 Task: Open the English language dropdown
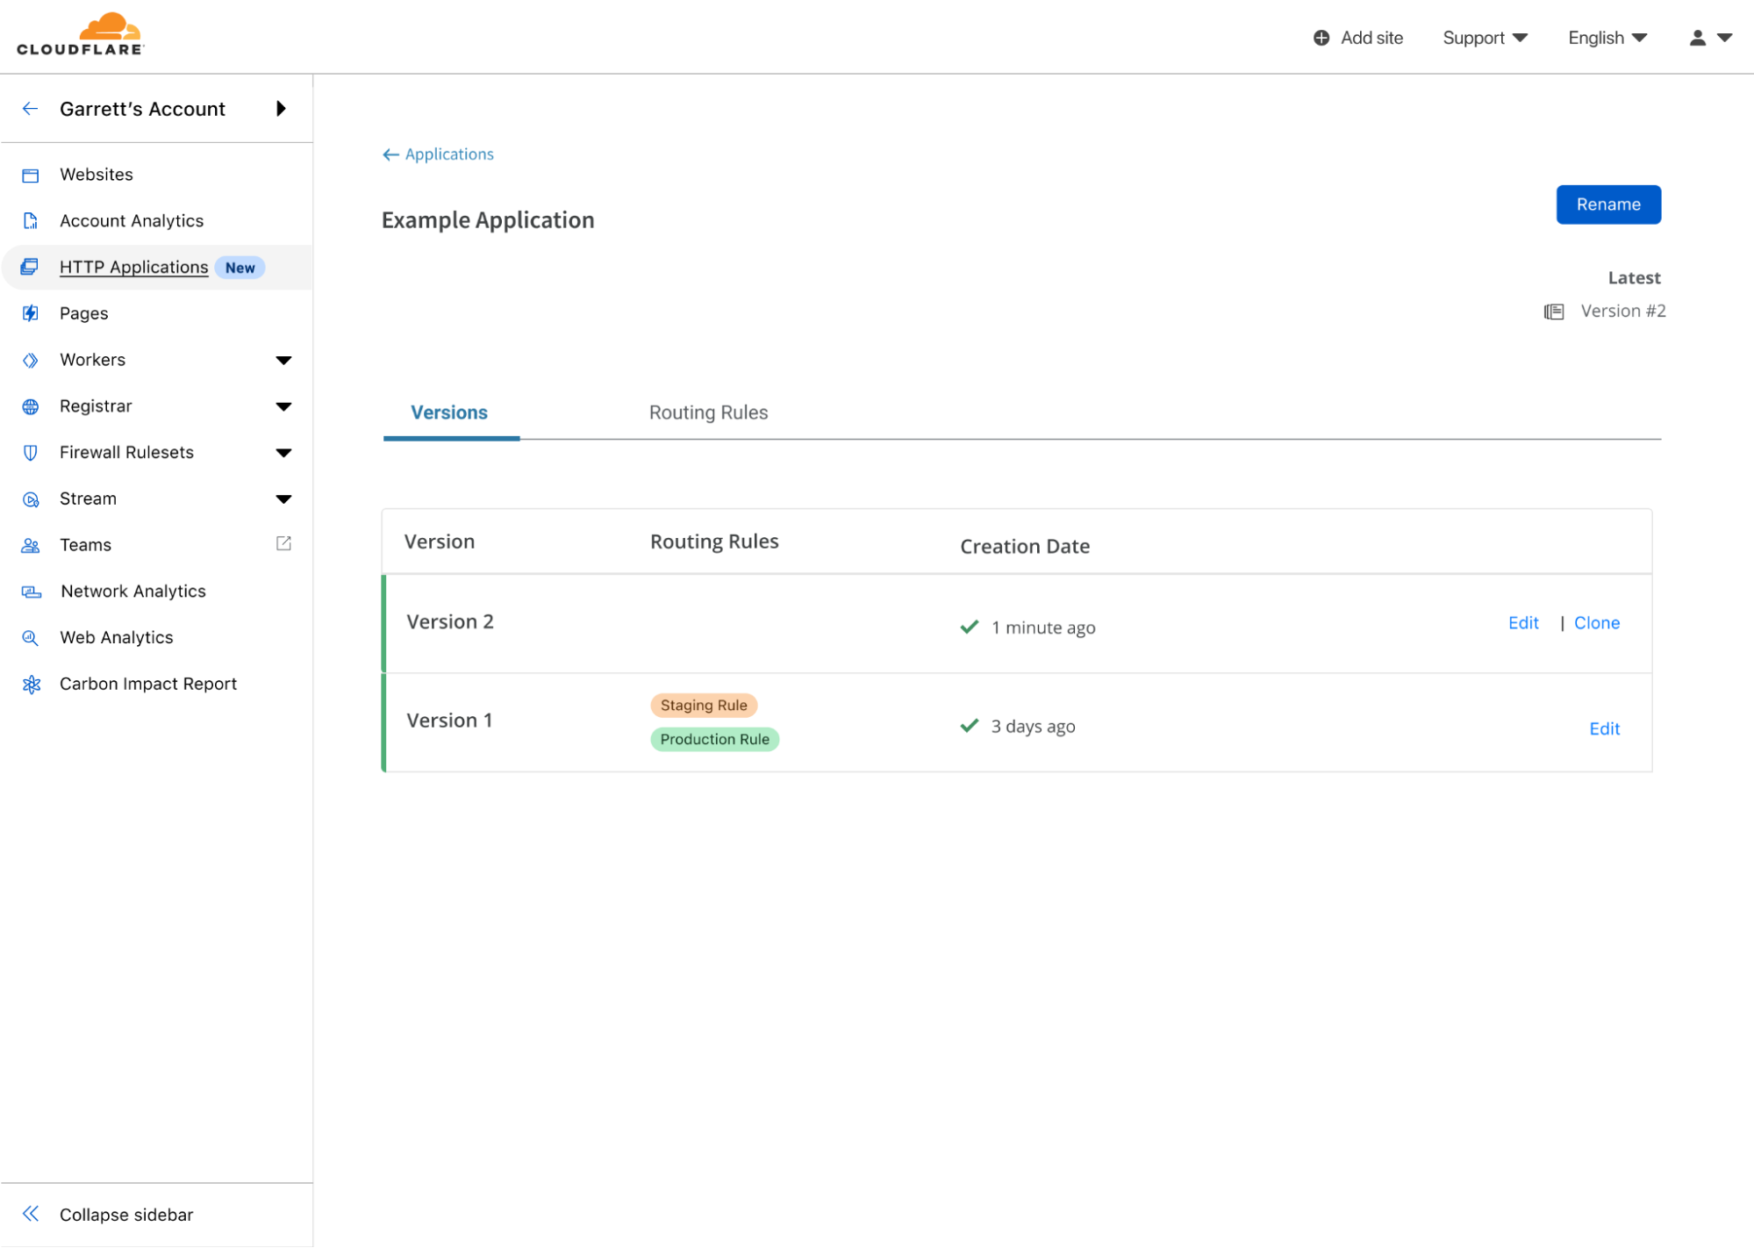click(x=1607, y=38)
